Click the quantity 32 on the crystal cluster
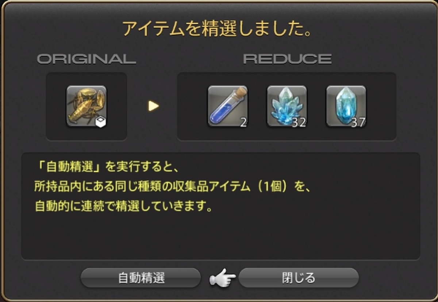Image resolution: width=438 pixels, height=302 pixels. (x=299, y=123)
